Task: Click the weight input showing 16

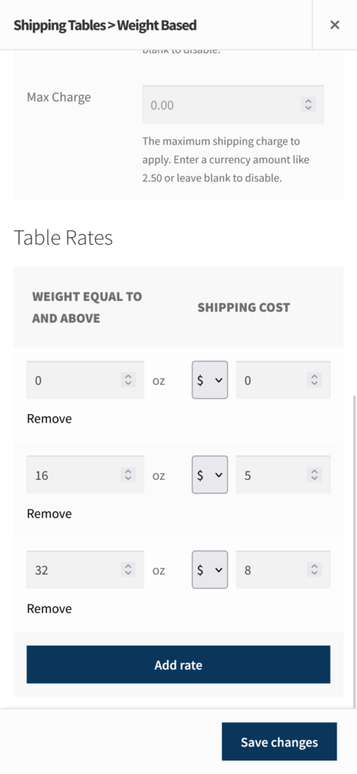Action: (85, 475)
